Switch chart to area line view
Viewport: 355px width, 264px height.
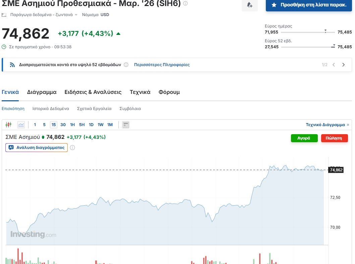coord(21,125)
